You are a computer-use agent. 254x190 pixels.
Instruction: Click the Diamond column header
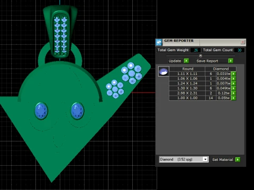pyautogui.click(x=221, y=69)
